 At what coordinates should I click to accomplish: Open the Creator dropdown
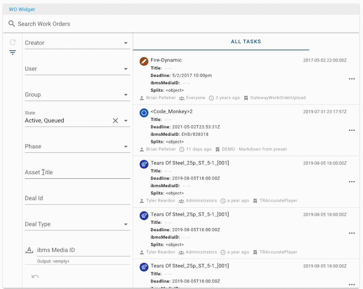[x=77, y=43]
